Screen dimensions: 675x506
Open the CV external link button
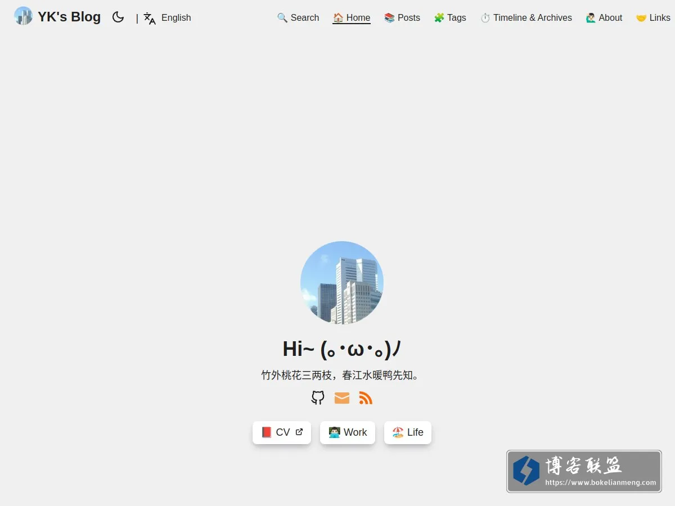click(282, 432)
